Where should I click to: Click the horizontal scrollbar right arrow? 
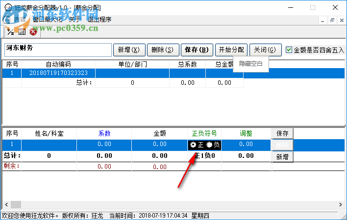340,204
